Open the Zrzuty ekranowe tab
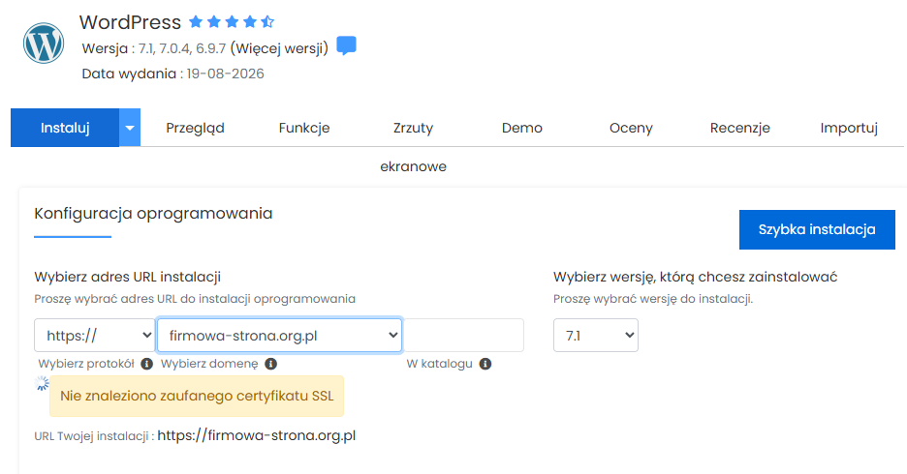Viewport: 907px width, 474px height. coord(413,147)
